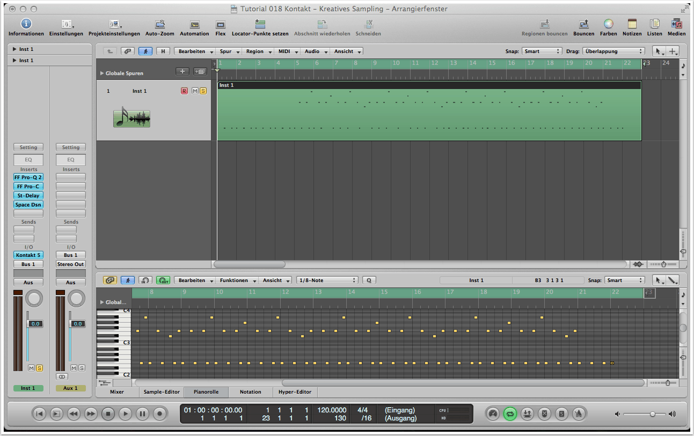Open the Bearbeiten menu in arrange area
The image size is (694, 436).
pos(194,51)
